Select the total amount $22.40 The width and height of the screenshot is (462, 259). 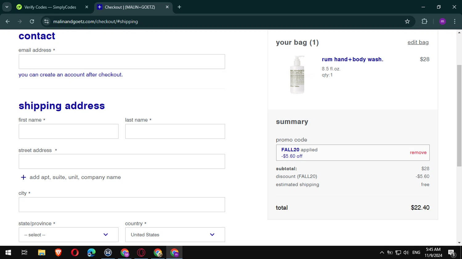[x=420, y=208]
